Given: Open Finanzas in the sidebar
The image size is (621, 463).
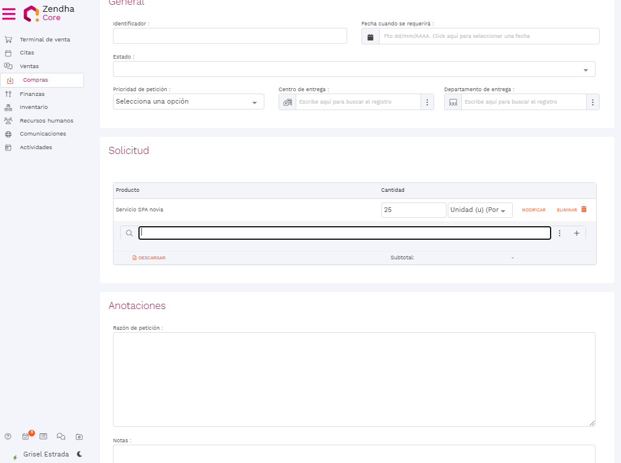Looking at the screenshot, I should pos(32,94).
